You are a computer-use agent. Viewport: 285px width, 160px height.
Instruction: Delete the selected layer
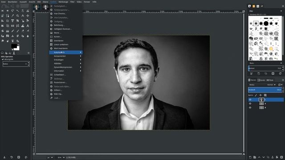[281, 157]
